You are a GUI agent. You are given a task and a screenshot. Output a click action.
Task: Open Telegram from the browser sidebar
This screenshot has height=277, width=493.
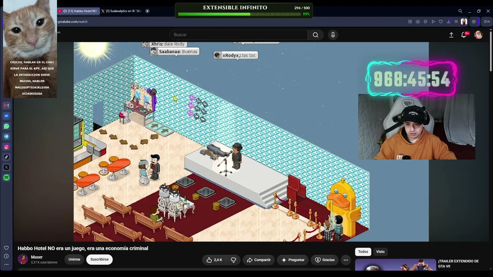click(7, 137)
